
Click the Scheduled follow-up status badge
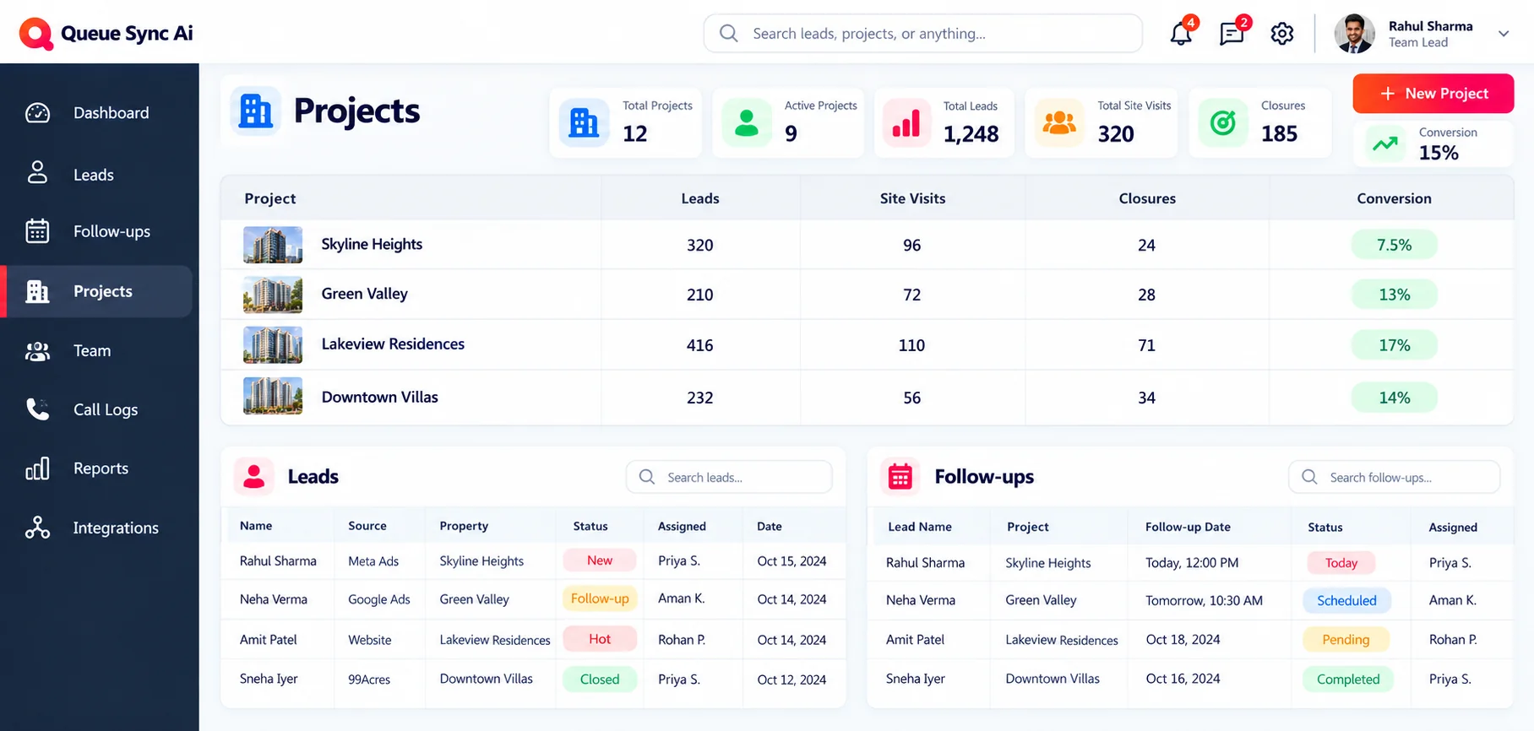tap(1346, 600)
